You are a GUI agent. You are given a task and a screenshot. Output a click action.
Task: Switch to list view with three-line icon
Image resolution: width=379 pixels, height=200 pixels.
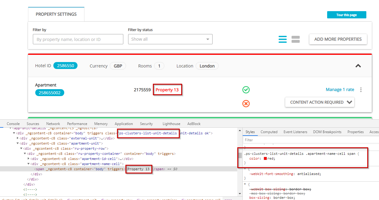(283, 39)
